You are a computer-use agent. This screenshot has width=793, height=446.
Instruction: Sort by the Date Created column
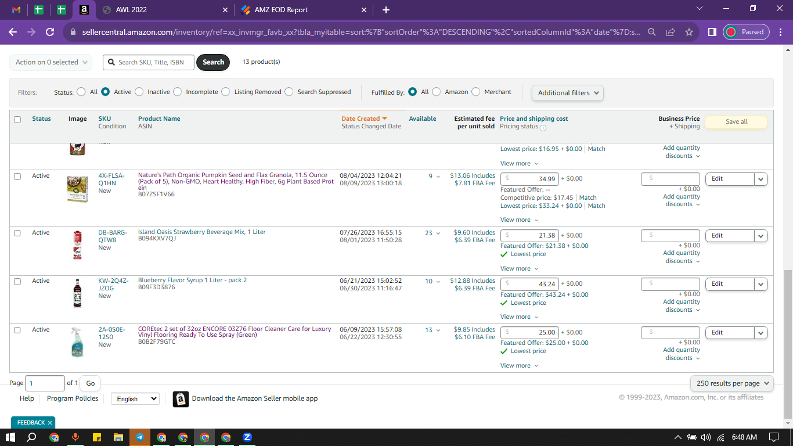(364, 118)
